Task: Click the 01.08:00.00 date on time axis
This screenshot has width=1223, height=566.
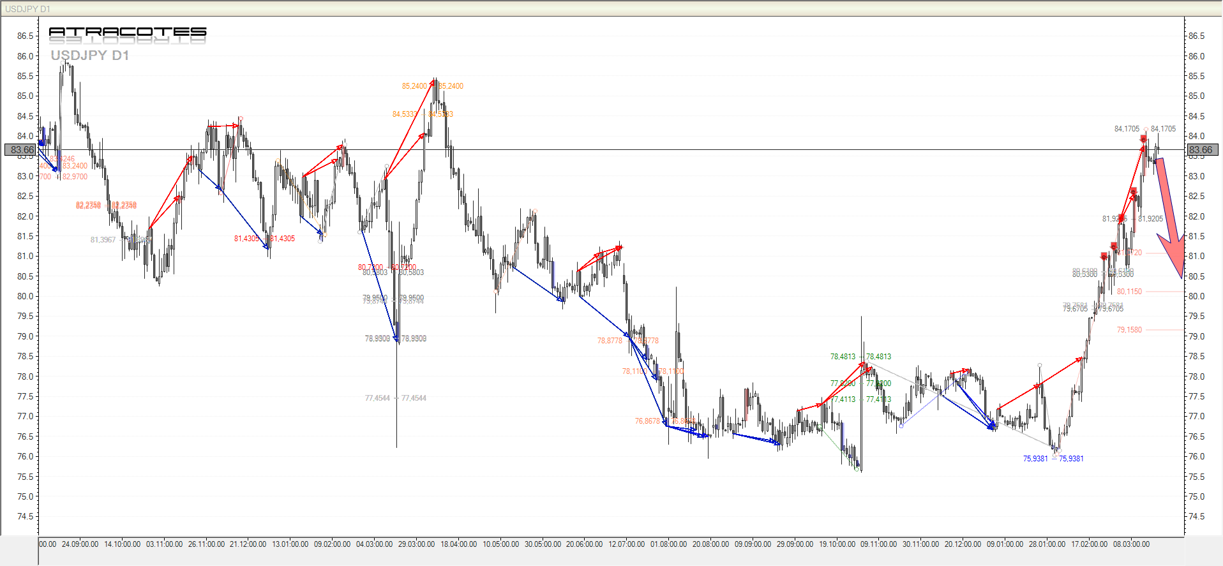Action: pyautogui.click(x=668, y=544)
